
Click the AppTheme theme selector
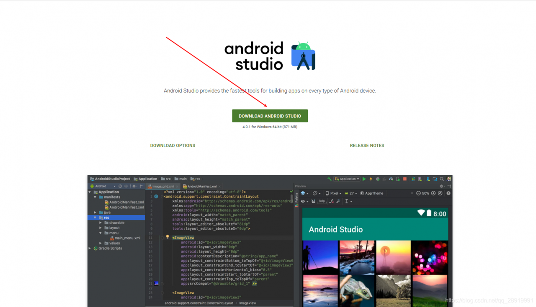point(371,193)
